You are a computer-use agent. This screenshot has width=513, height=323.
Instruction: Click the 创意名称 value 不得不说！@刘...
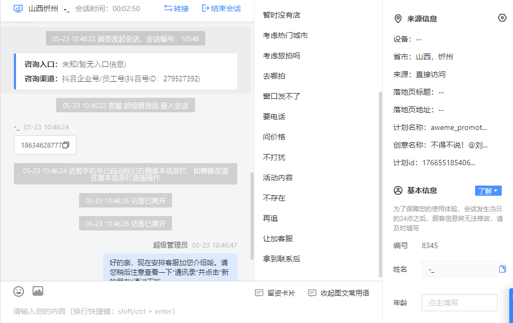pos(459,145)
